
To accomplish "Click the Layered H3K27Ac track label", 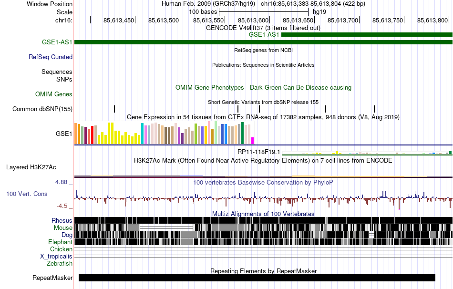I will point(31,167).
